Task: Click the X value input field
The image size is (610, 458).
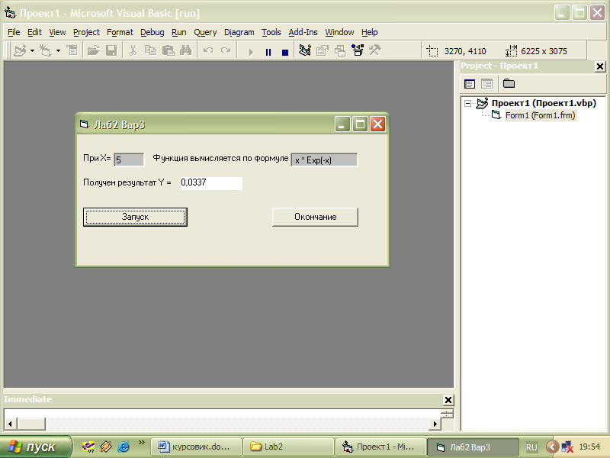Action: click(129, 160)
